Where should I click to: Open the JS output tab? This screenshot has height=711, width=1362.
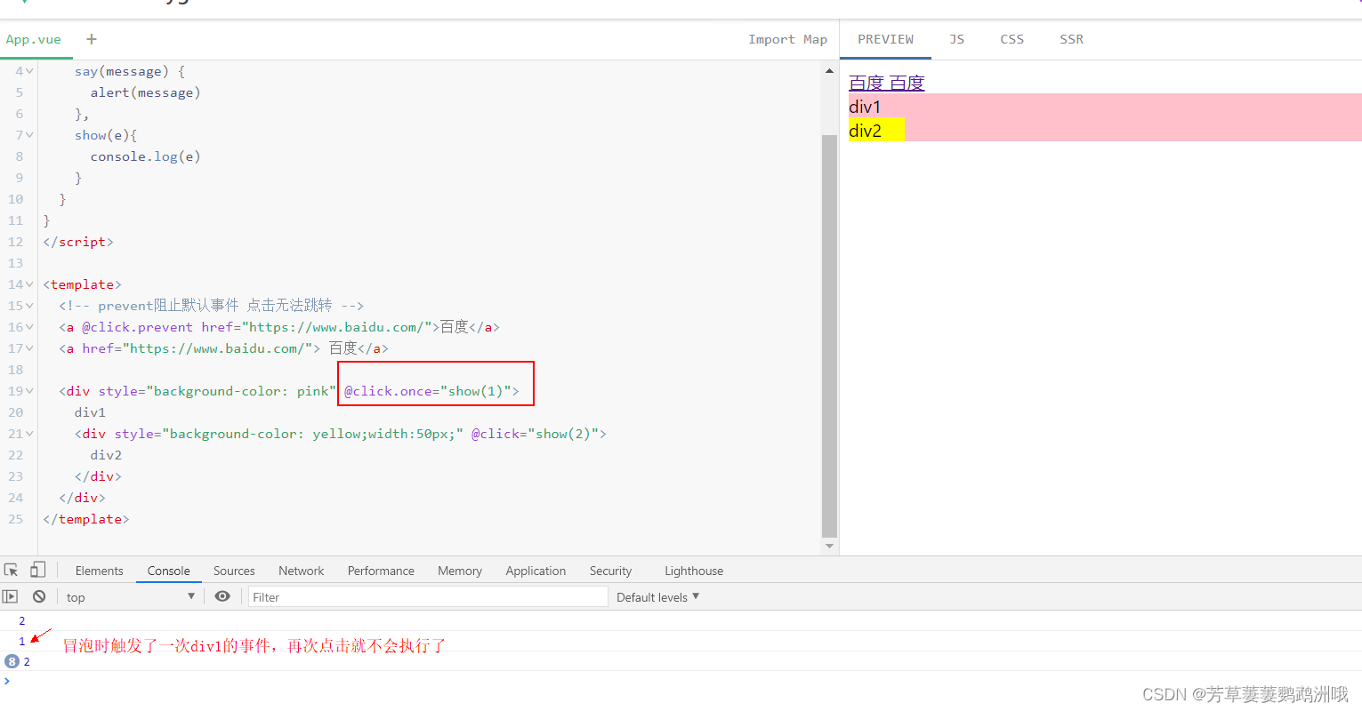956,39
